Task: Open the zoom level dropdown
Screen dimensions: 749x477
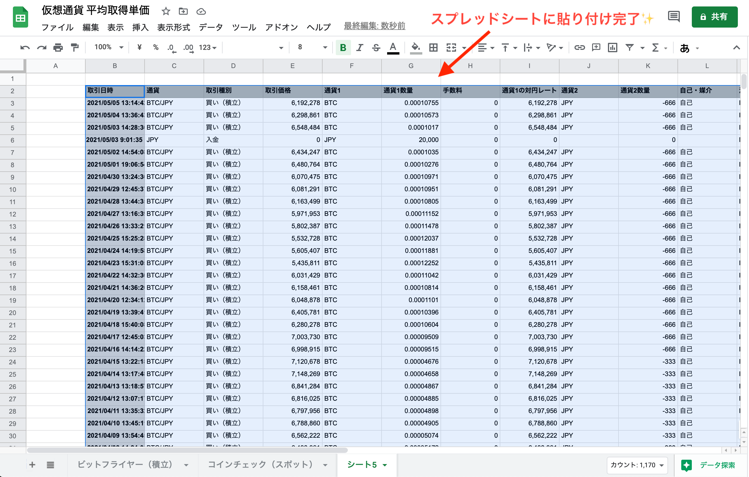Action: 107,47
